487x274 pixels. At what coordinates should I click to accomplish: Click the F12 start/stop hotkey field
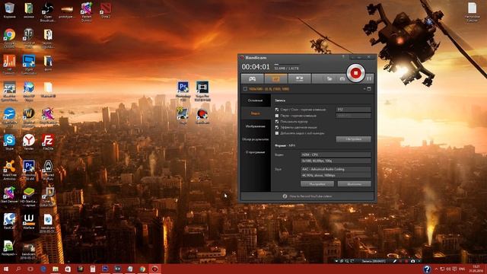pos(353,110)
